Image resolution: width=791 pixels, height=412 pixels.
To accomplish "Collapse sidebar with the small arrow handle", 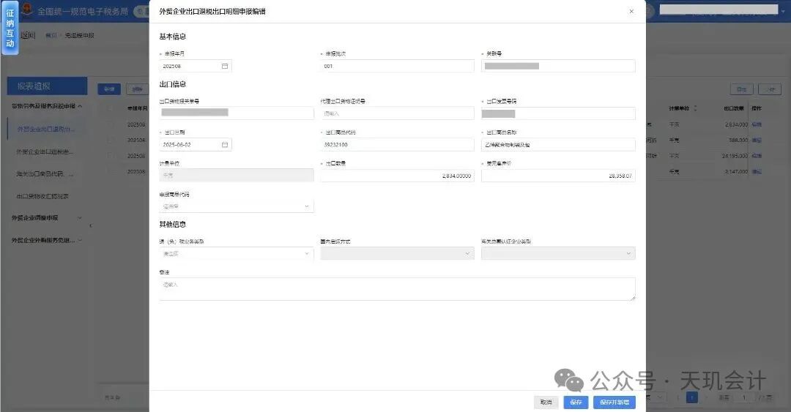I will click(x=90, y=226).
